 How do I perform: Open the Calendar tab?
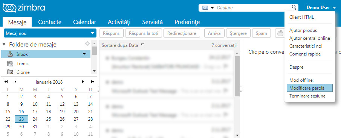pyautogui.click(x=85, y=22)
